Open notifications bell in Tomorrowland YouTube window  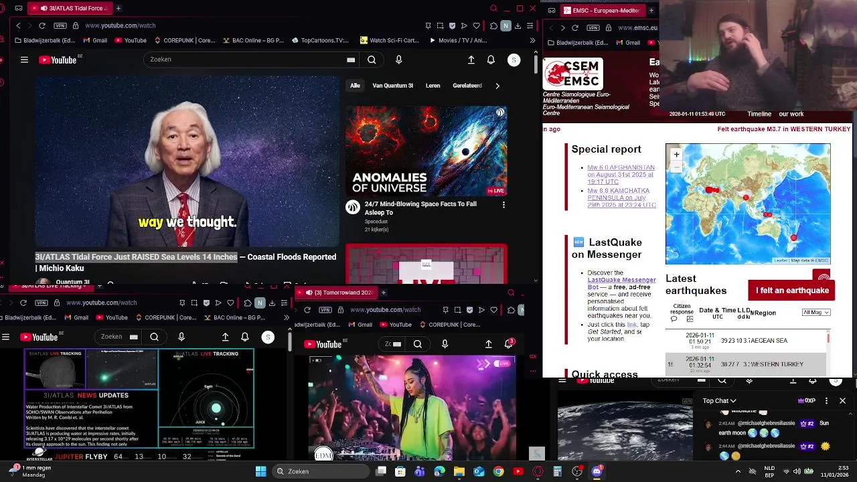pos(509,344)
